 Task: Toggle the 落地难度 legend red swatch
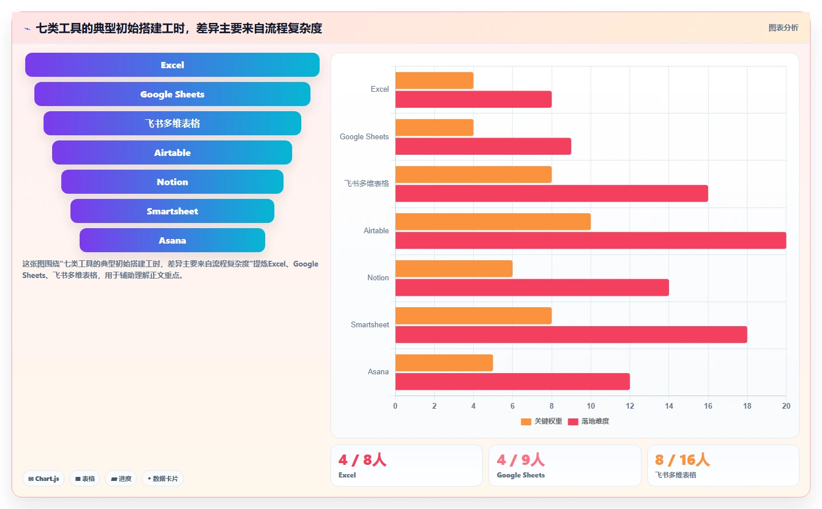pyautogui.click(x=573, y=421)
